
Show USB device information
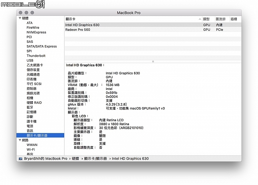(x=30, y=60)
